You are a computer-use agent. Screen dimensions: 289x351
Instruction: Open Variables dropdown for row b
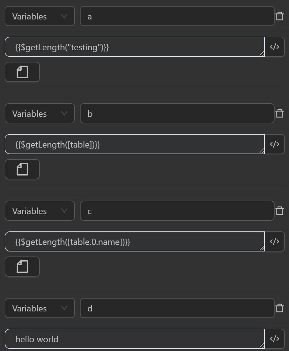point(40,113)
